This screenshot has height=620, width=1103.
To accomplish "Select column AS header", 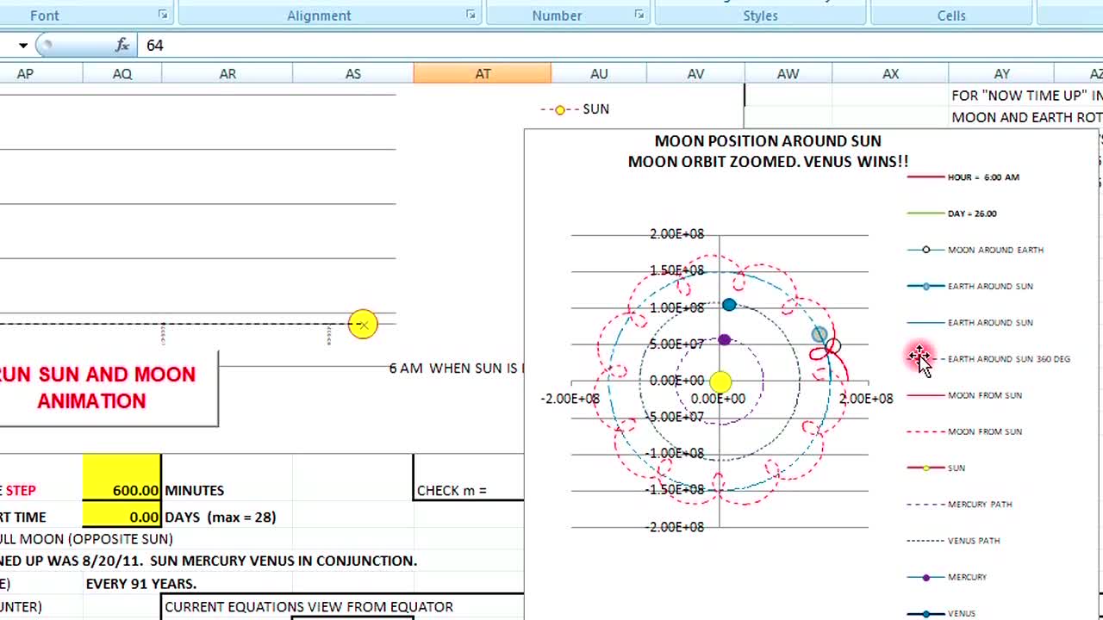I will [x=353, y=74].
